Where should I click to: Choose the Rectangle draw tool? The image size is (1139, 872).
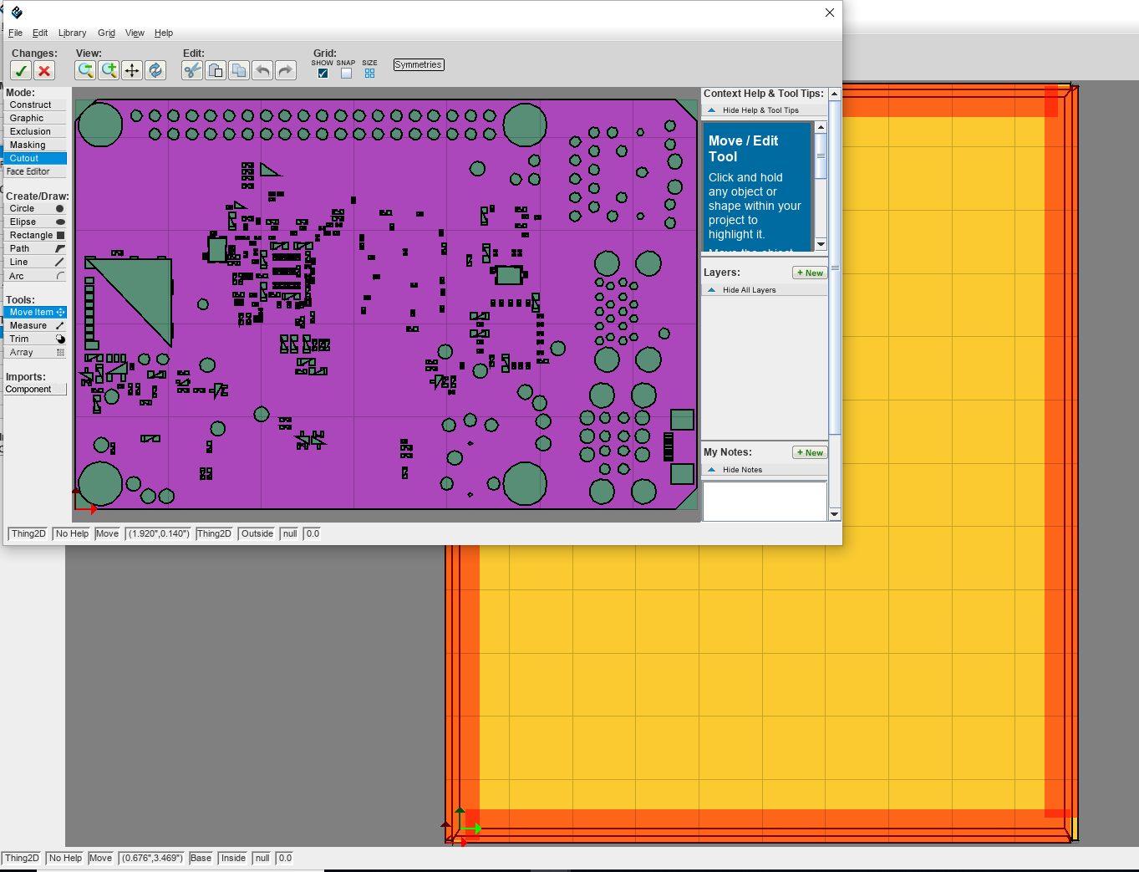[35, 235]
